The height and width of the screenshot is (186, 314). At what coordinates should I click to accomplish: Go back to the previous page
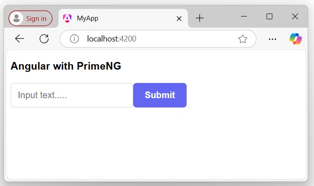(x=20, y=39)
